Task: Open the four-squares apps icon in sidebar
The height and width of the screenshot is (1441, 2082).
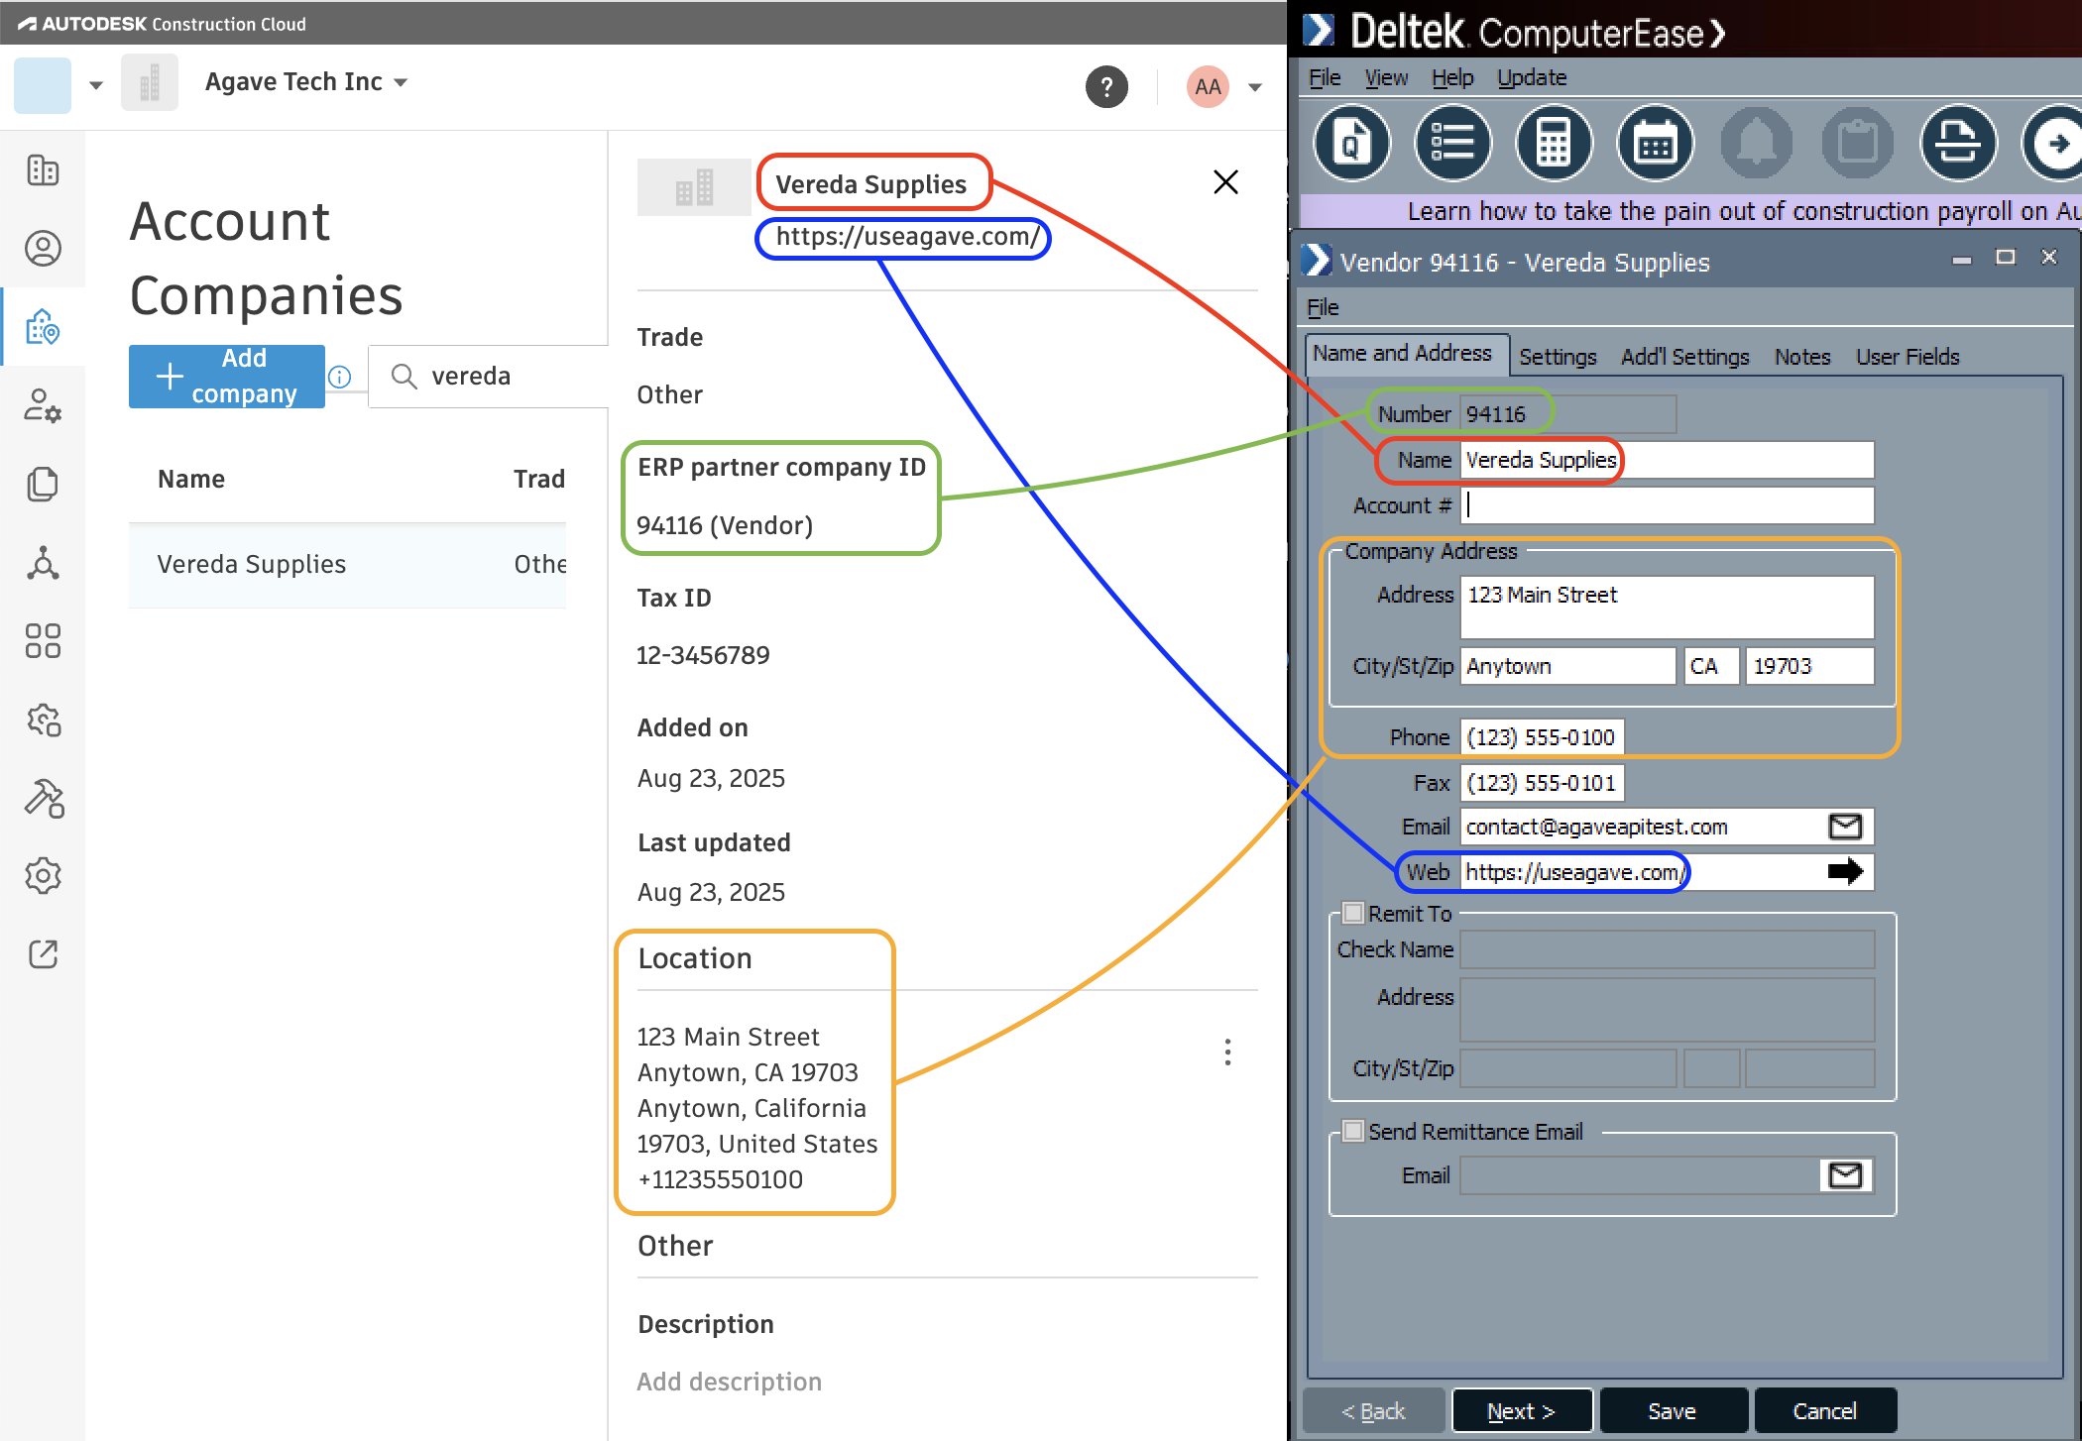Action: click(43, 640)
